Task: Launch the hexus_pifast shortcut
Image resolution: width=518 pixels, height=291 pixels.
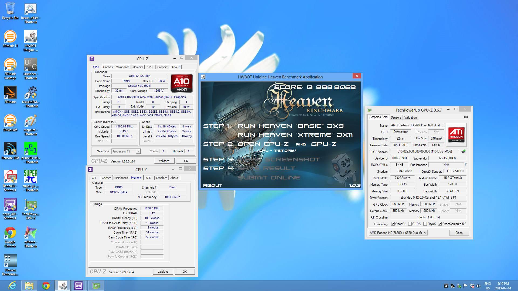Action: point(30,13)
